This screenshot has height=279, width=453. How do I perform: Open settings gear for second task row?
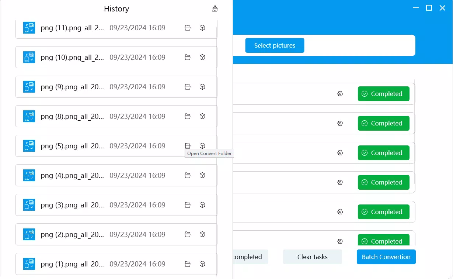click(340, 123)
